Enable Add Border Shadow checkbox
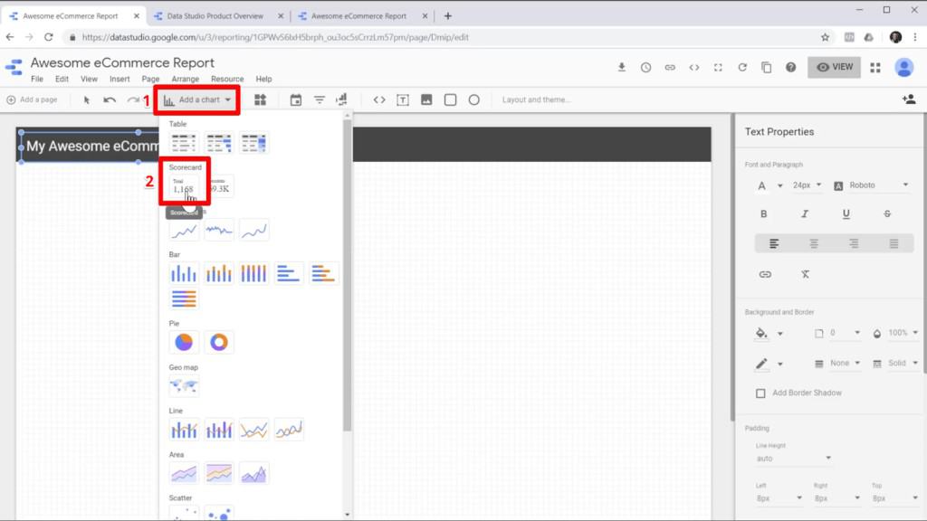Image resolution: width=927 pixels, height=521 pixels. click(760, 393)
